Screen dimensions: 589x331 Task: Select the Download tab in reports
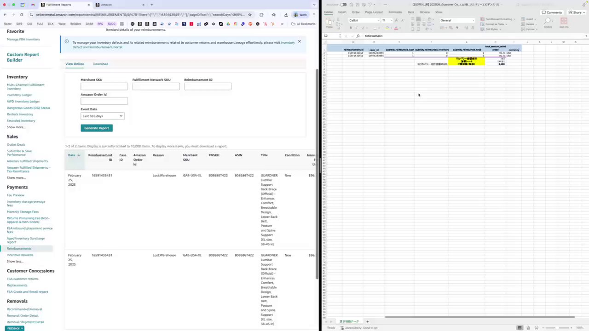pos(100,64)
